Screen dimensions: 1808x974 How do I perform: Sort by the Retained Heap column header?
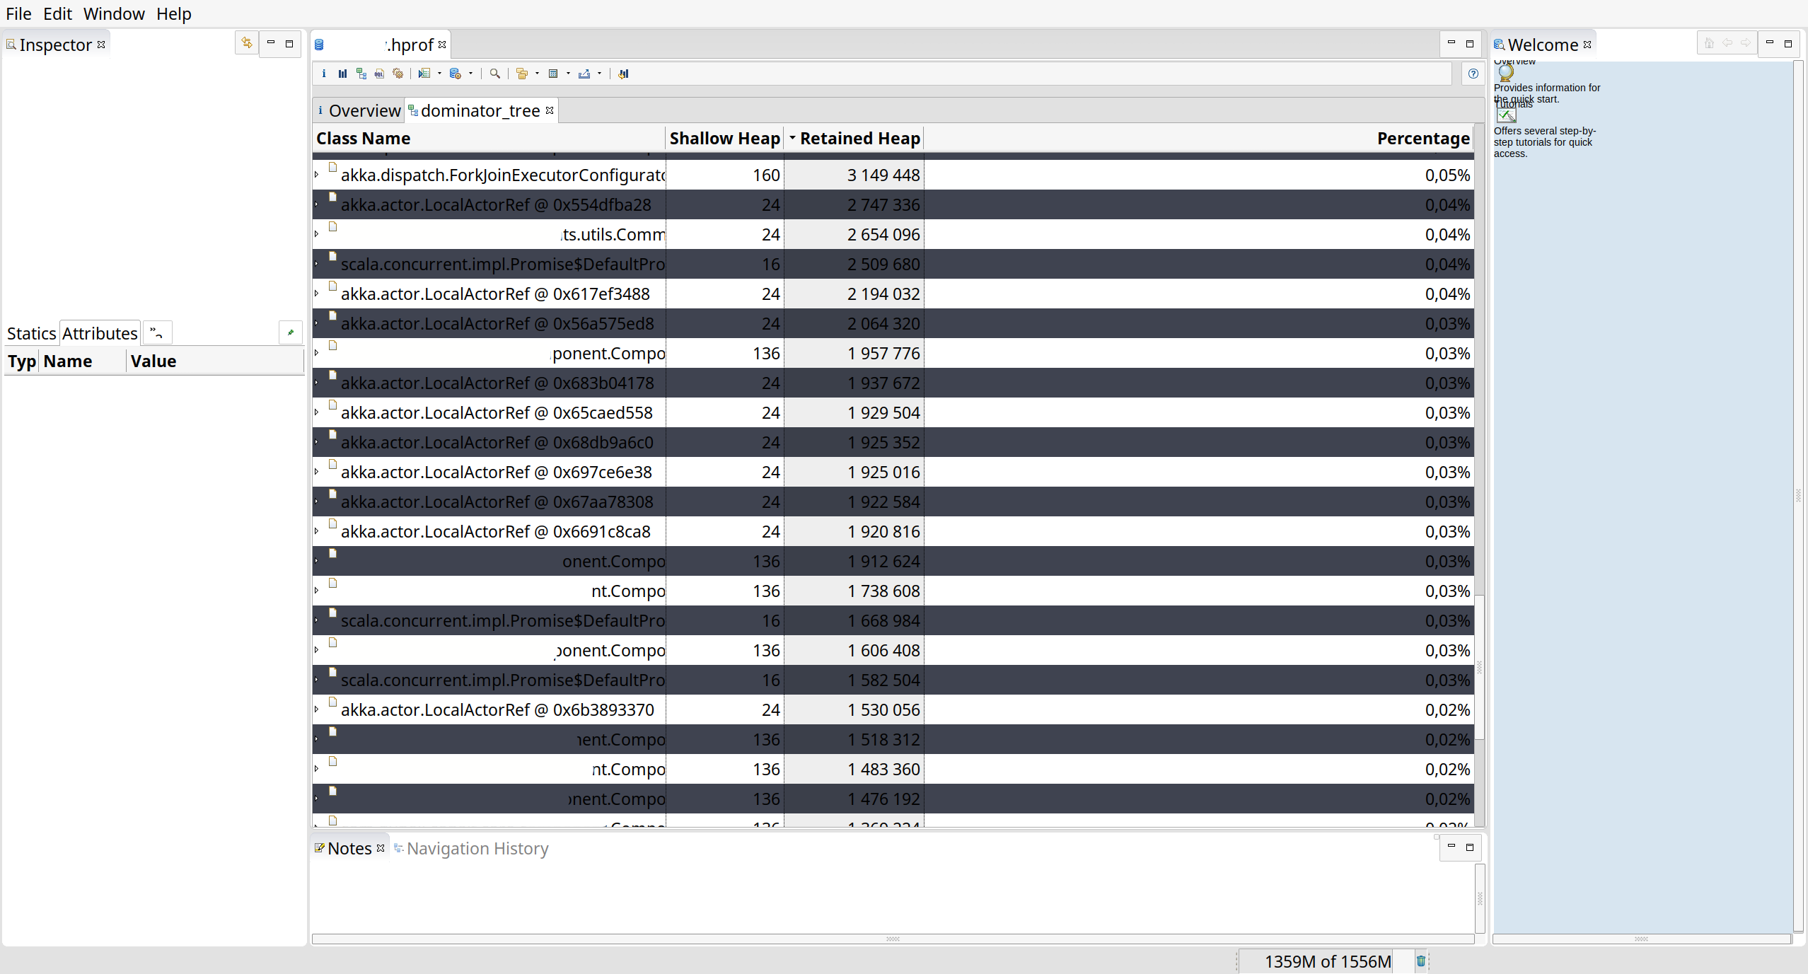click(859, 139)
